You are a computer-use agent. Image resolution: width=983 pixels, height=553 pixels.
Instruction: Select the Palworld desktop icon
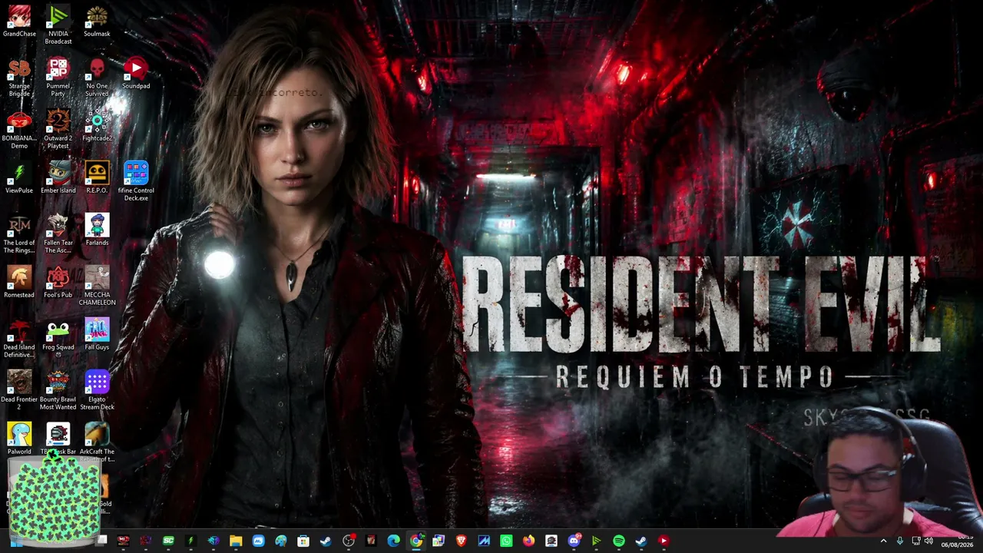pos(19,440)
